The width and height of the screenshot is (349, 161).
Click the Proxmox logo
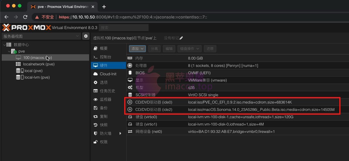(26, 28)
